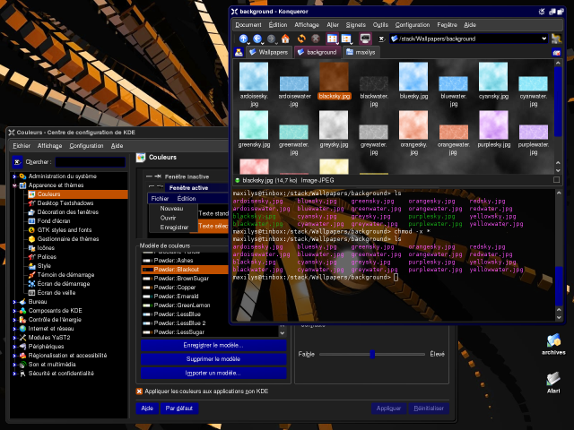Expand 'Composants de KDE' tree node
The width and height of the screenshot is (574, 430).
coord(14,311)
